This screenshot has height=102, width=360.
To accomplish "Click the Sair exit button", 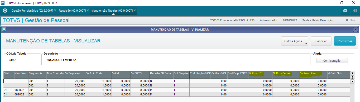I will tap(350, 20).
